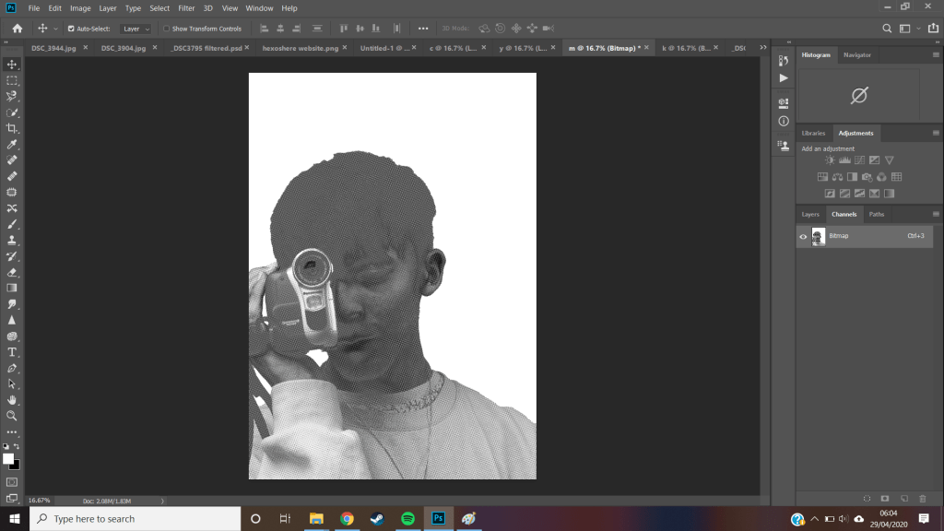Expand the Histogram panel options menu
Viewport: 944px width, 531px height.
click(936, 55)
